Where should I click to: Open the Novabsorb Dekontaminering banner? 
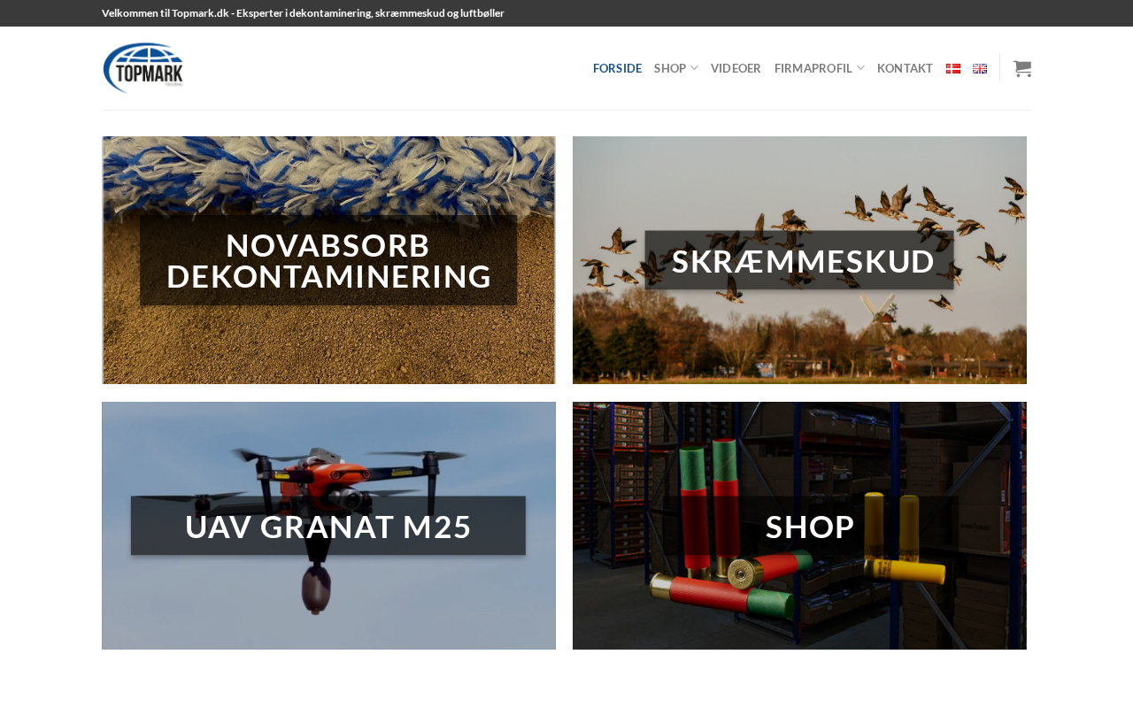pos(328,260)
